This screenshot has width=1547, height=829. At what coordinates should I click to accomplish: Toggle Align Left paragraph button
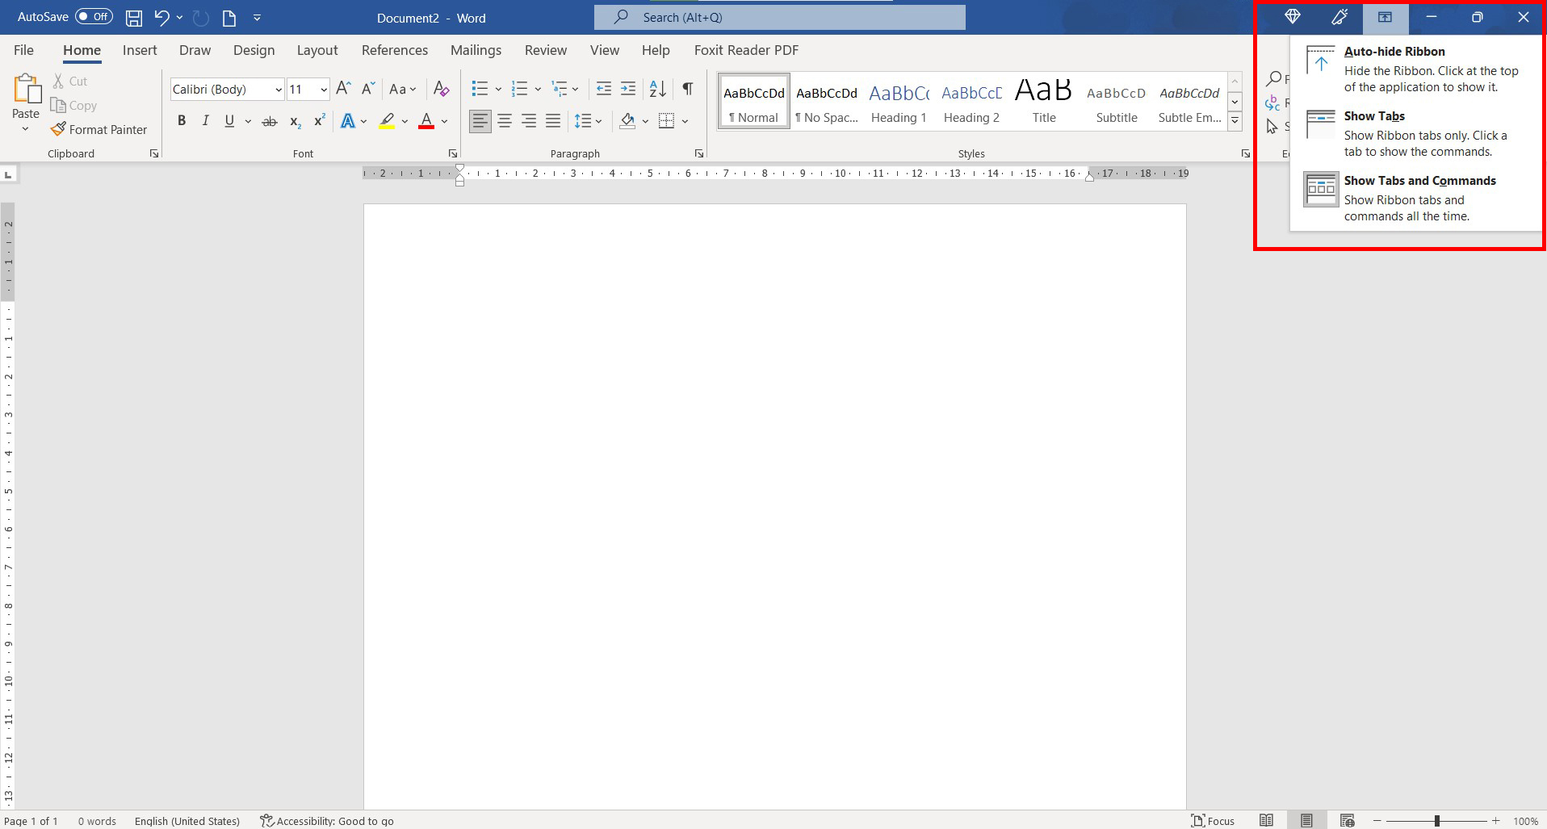click(x=480, y=121)
